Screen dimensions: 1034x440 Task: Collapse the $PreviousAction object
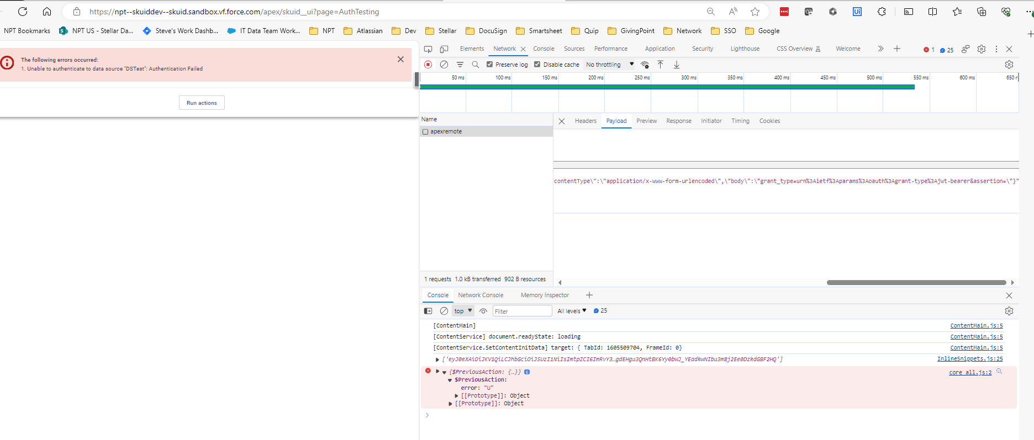coord(450,380)
